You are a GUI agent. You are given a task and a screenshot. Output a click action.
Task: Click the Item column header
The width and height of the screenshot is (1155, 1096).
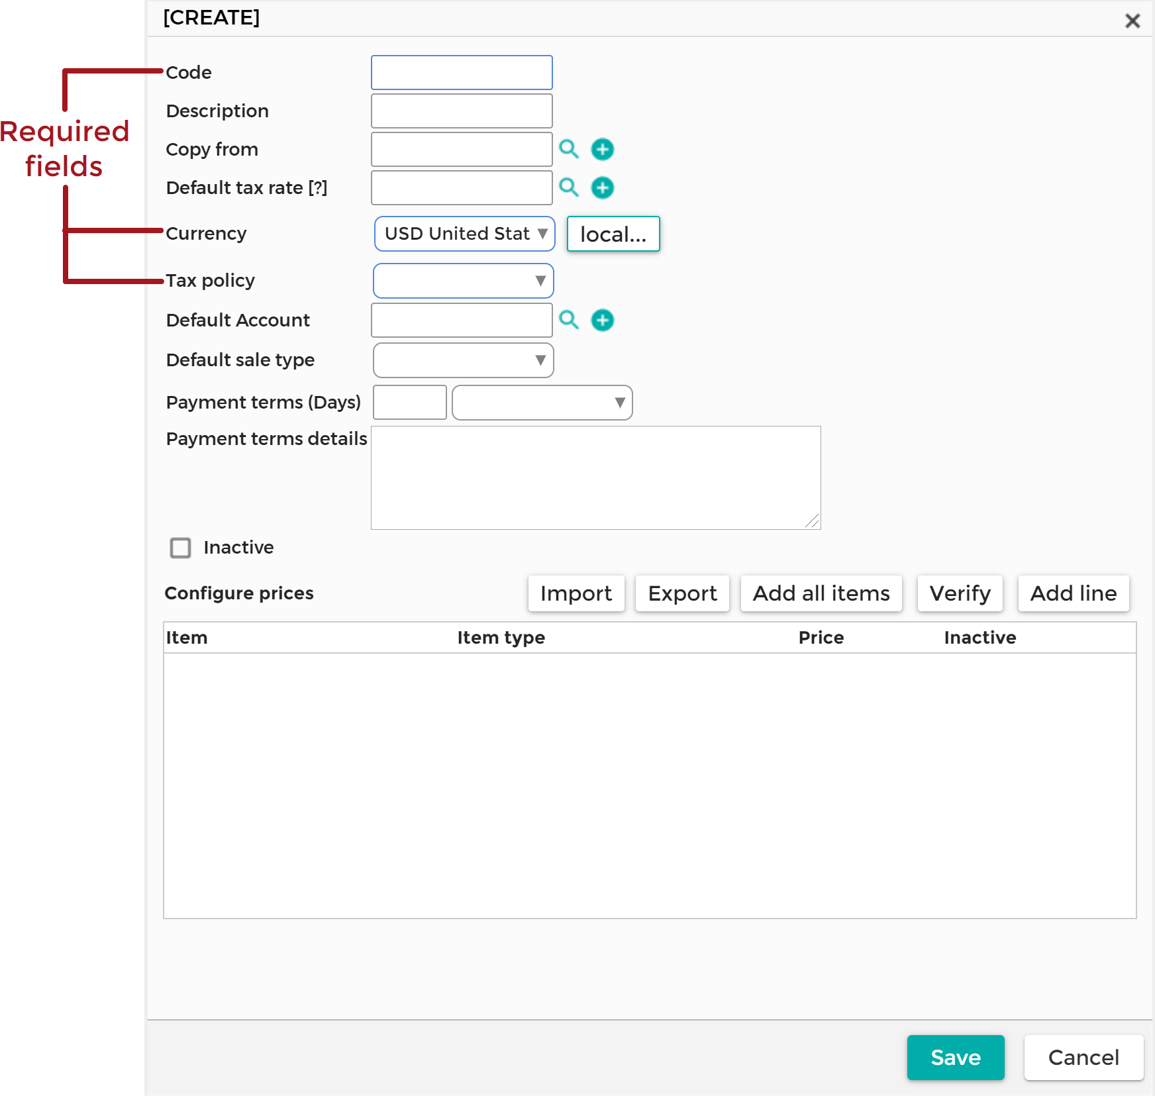point(187,638)
